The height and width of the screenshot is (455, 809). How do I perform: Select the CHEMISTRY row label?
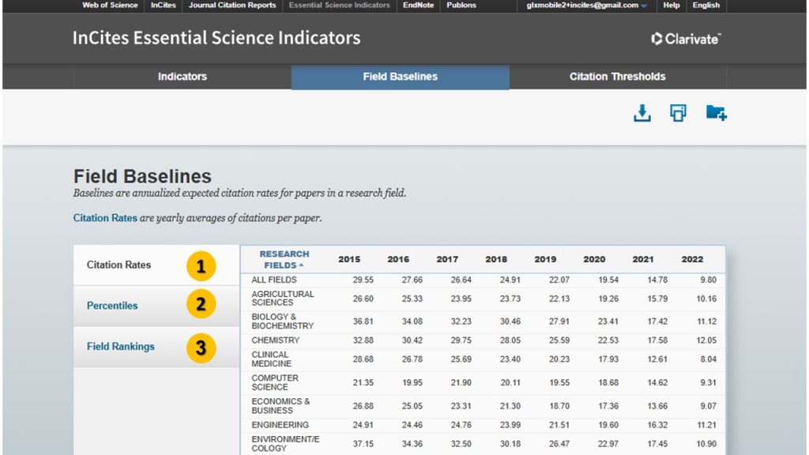coord(276,340)
